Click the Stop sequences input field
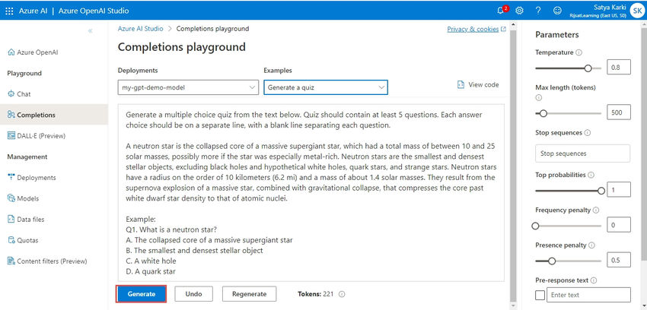The image size is (647, 310). tap(582, 153)
